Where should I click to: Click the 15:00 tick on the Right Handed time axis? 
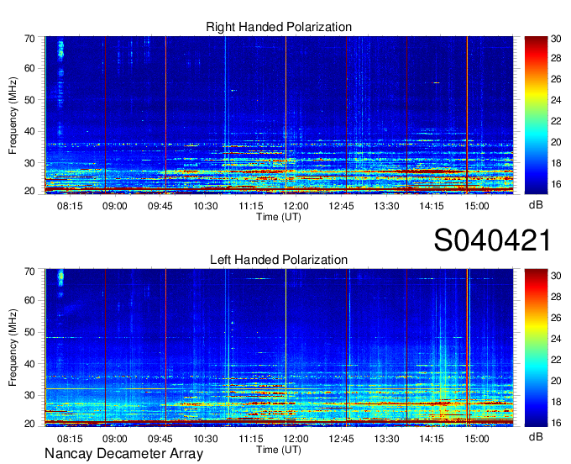(x=477, y=206)
